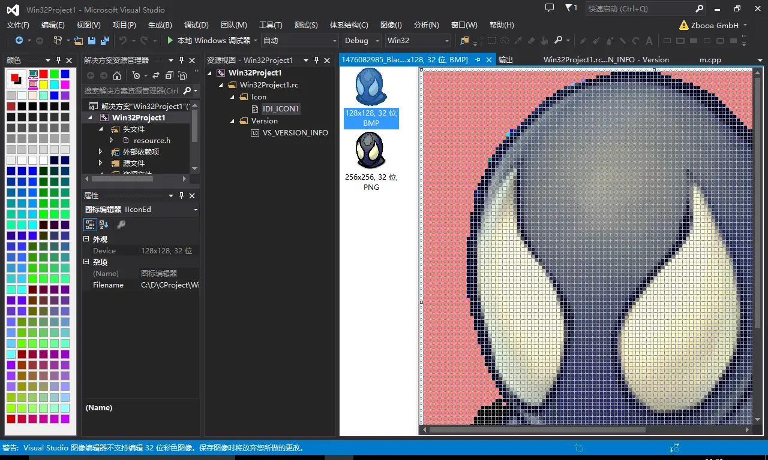The image size is (768, 460).
Task: Open the 文件(F) menu
Action: coord(18,25)
